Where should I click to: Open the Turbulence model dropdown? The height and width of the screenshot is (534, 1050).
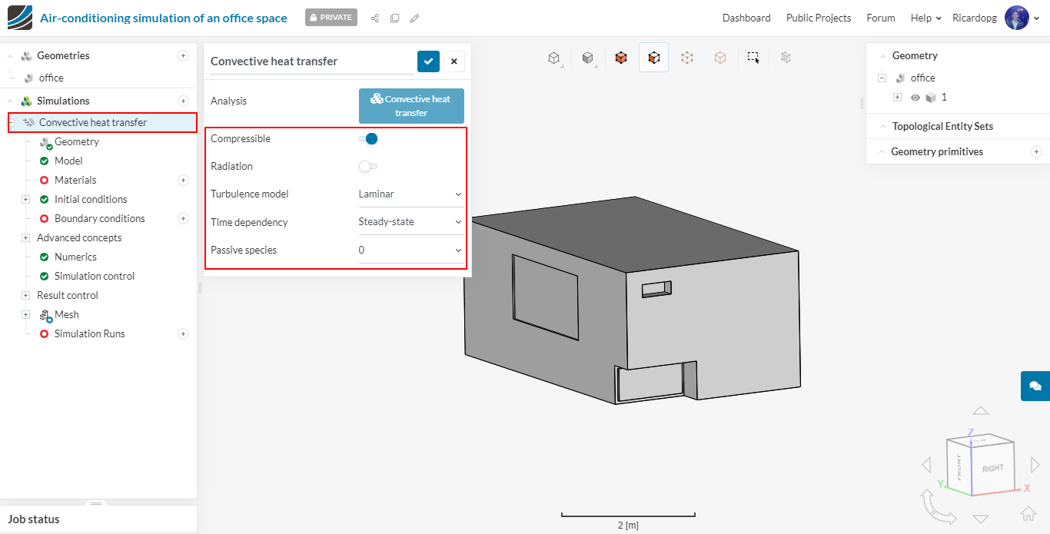pos(410,194)
